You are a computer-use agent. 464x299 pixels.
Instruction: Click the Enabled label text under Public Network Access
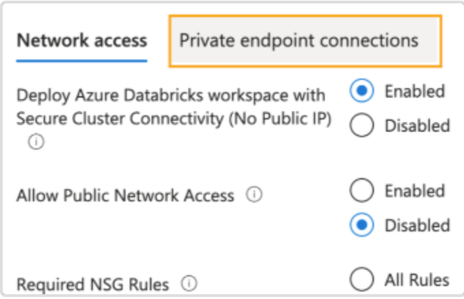[x=415, y=190]
